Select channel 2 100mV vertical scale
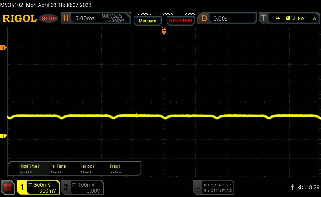321x197 pixels. pos(87,185)
